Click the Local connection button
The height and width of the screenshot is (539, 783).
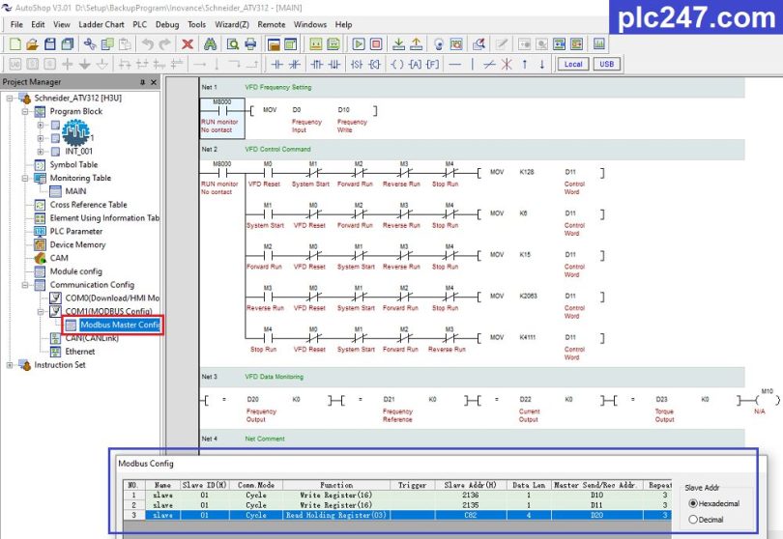573,65
